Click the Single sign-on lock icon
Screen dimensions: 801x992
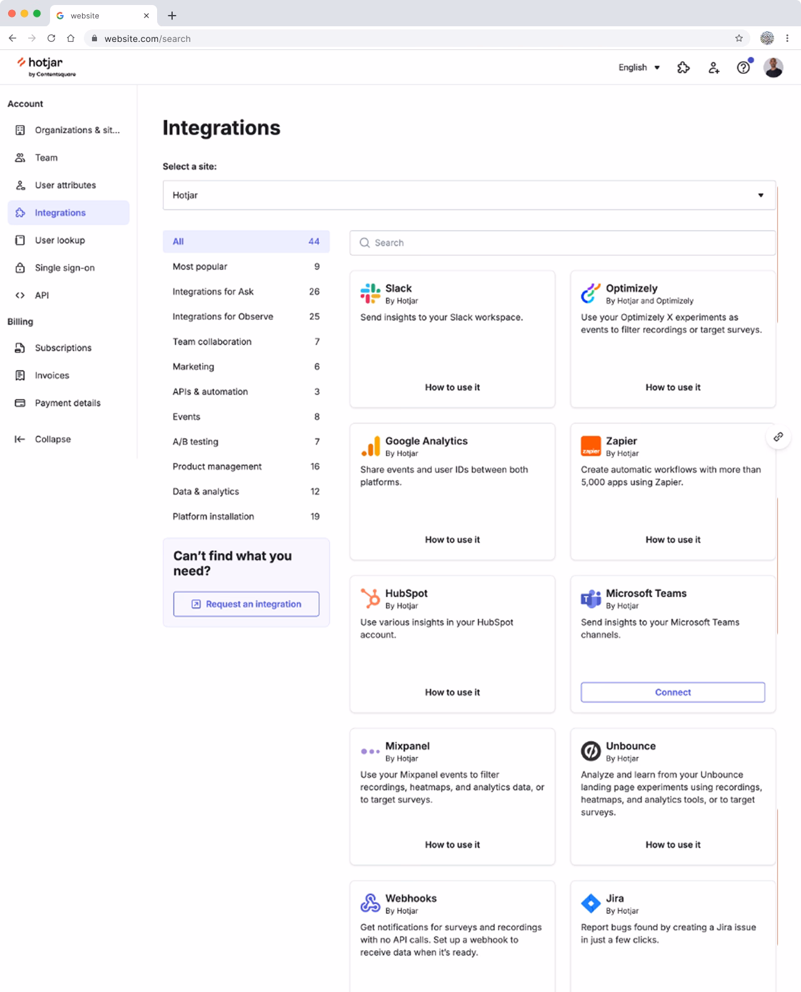point(20,268)
